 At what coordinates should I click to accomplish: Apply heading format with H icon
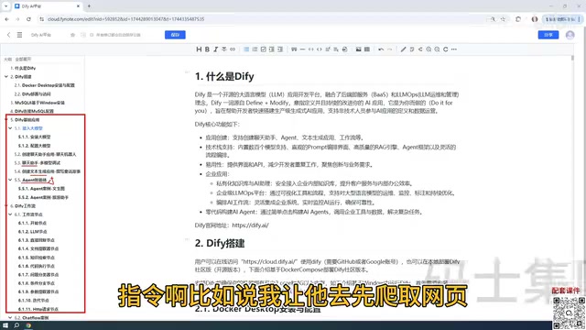(199, 49)
